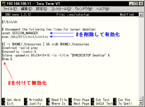Click the '^V Next Page' shortcut
Image resolution: width=145 pixels, height=107 pixels.
click(79, 104)
